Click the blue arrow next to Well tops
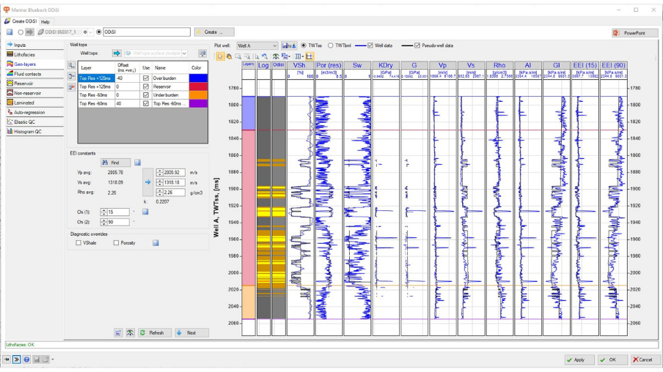 117,53
